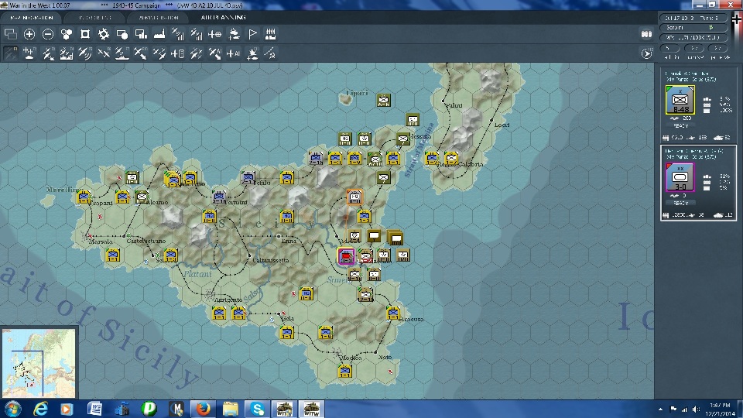Click the flag toolbar icon
The image size is (743, 418).
click(252, 34)
